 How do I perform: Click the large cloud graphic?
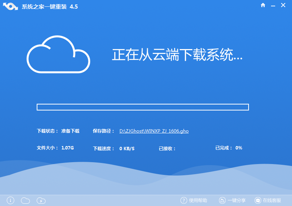[58, 54]
